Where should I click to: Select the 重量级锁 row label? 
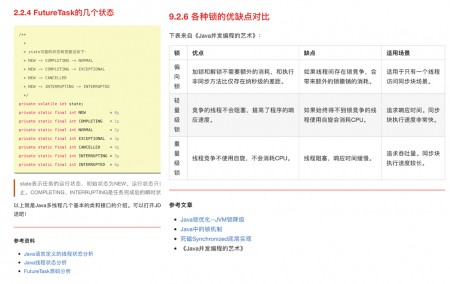click(177, 158)
